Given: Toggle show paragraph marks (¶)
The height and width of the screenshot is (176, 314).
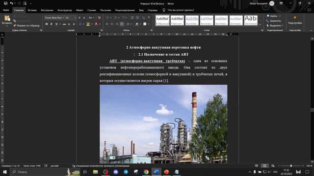Looking at the screenshot, I should 149,18.
